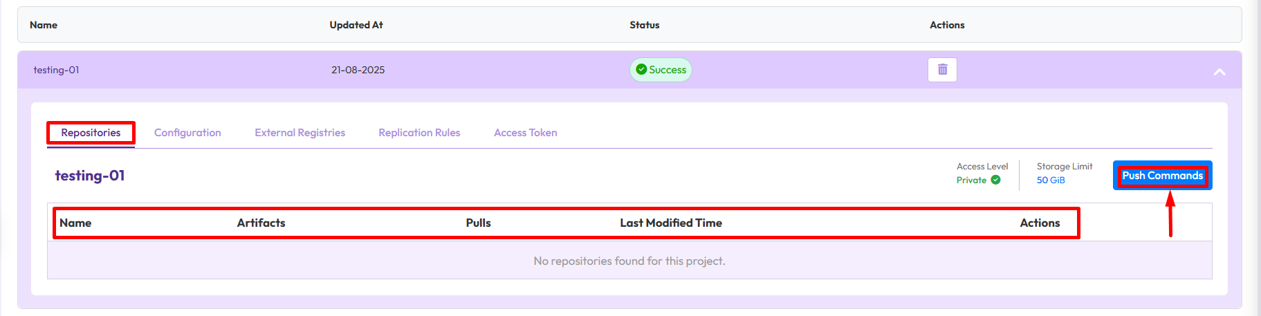The image size is (1261, 316).
Task: Click the testing-01 registry name in row
Action: [56, 70]
